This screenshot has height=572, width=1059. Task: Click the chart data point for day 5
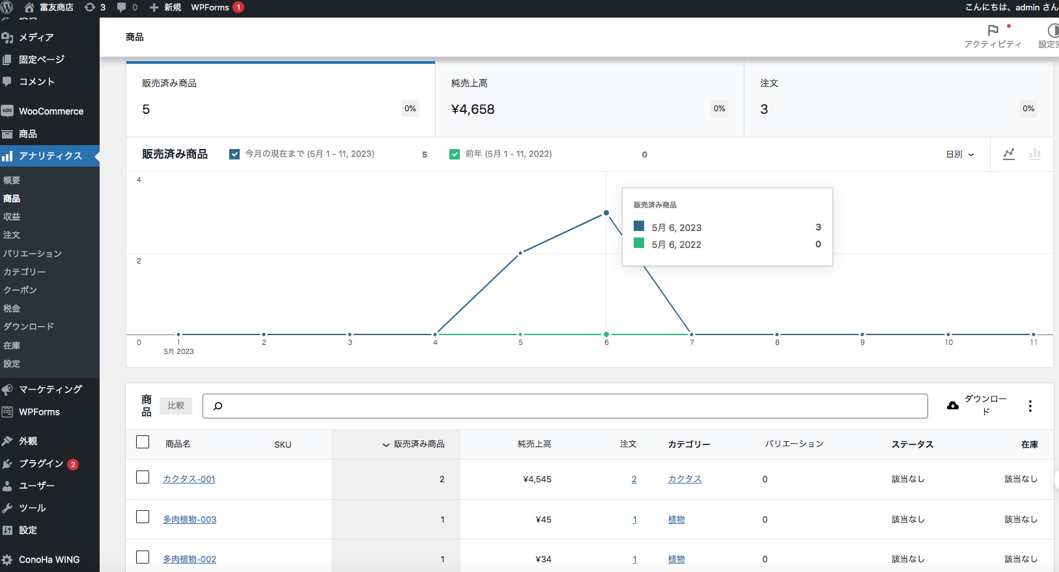[520, 252]
